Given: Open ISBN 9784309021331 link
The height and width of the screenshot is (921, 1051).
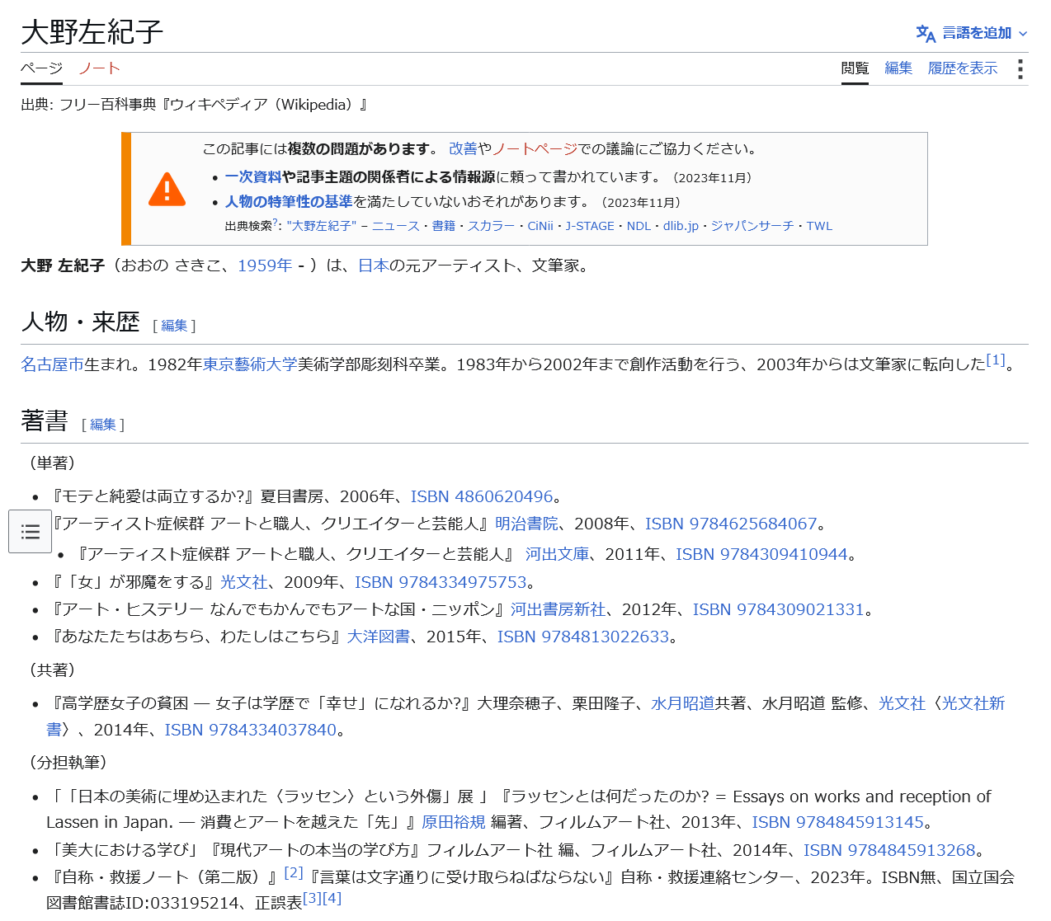Looking at the screenshot, I should coord(779,609).
